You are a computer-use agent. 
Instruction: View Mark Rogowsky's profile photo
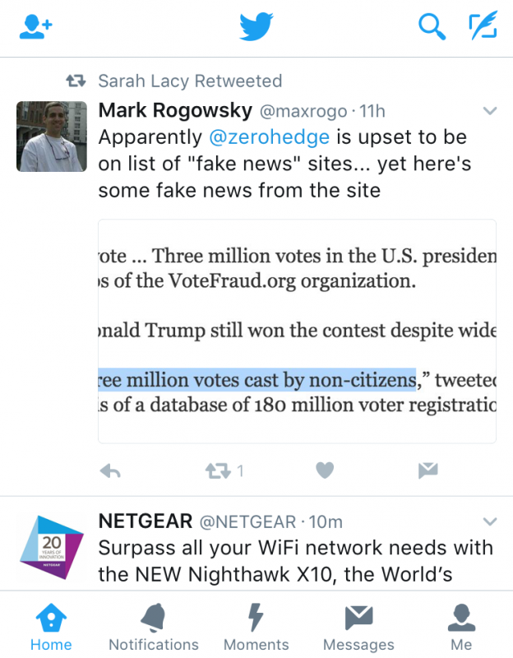[x=52, y=136]
